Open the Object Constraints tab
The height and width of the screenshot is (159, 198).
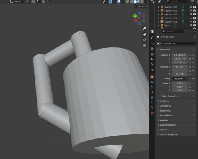point(152,97)
